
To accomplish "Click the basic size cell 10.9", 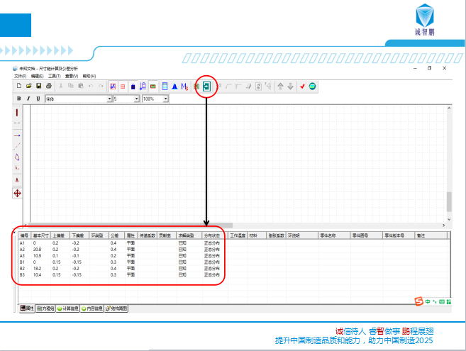I will (x=37, y=255).
